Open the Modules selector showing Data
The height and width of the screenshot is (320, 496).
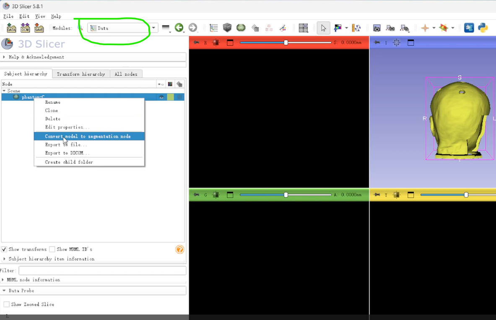tap(122, 28)
